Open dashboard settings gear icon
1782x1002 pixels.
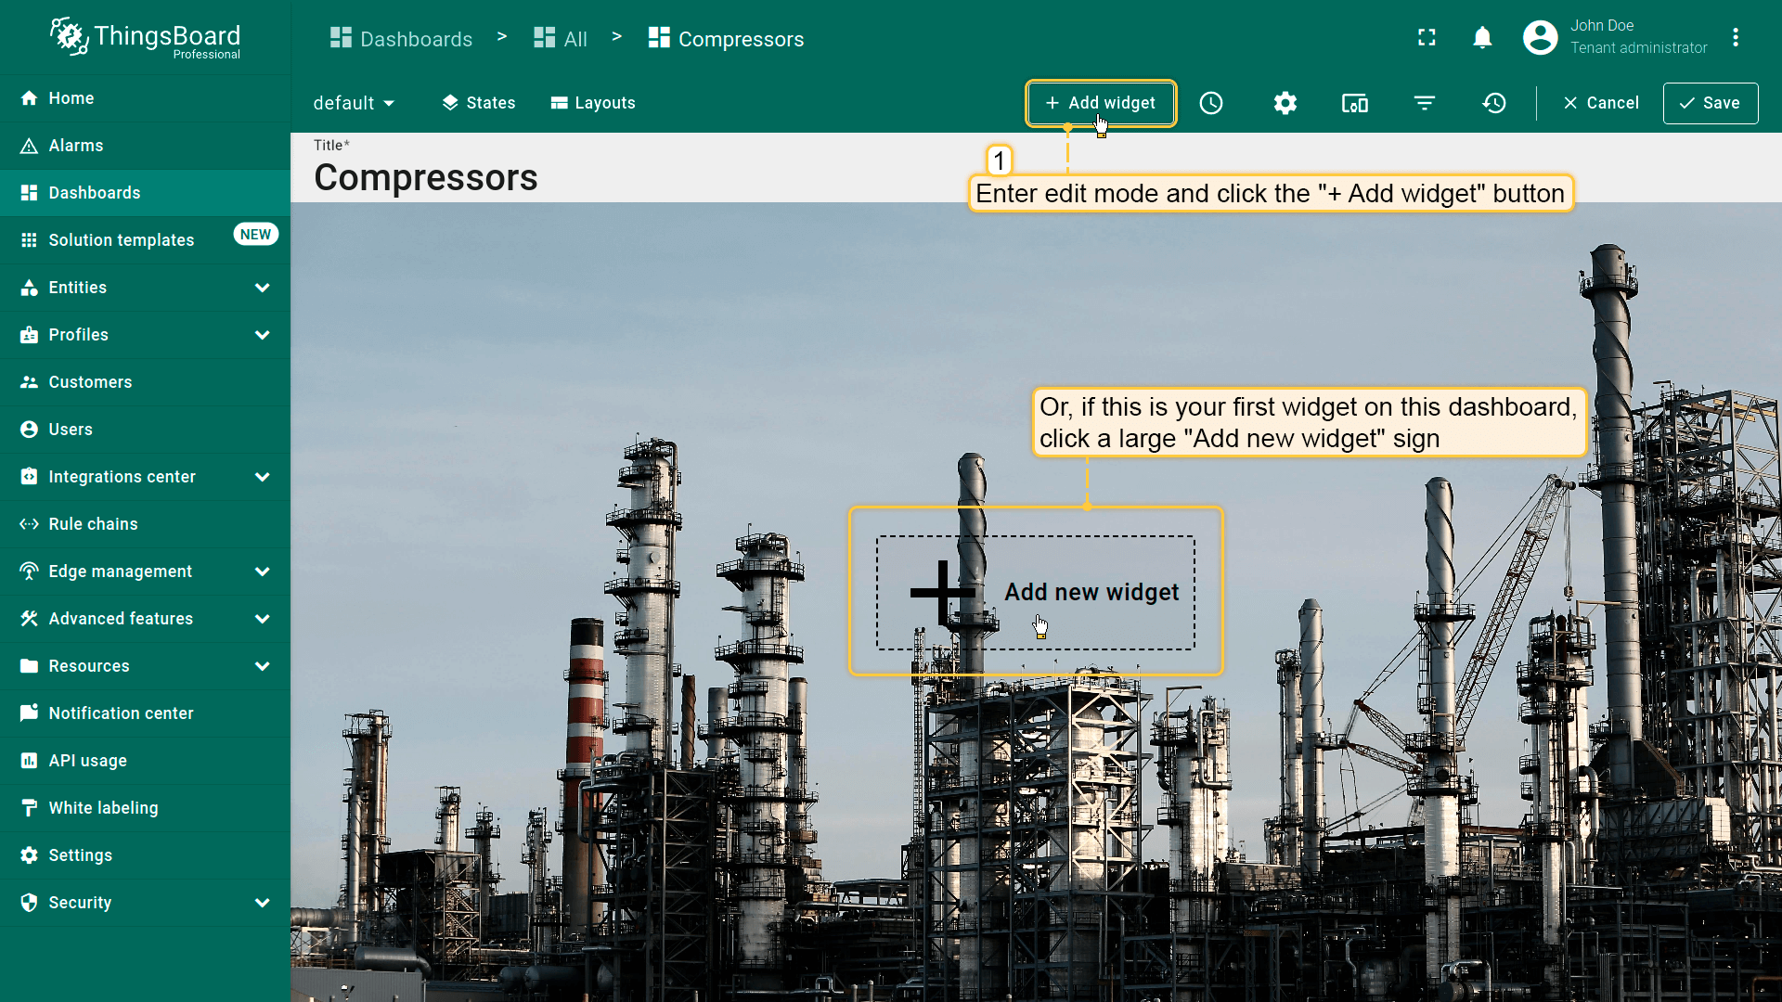tap(1285, 103)
